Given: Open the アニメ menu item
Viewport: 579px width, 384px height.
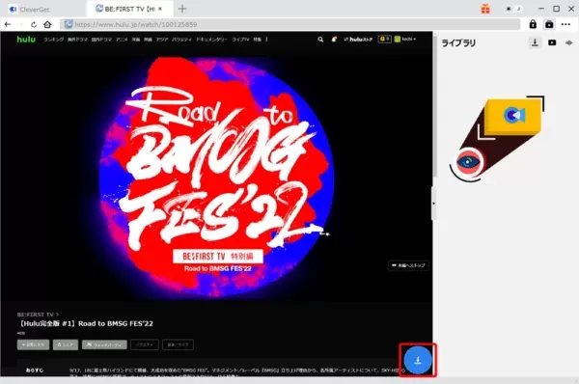Looking at the screenshot, I should pyautogui.click(x=122, y=40).
